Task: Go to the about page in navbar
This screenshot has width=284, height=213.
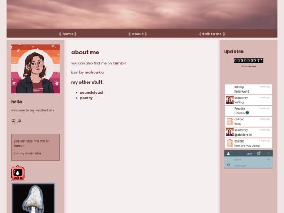Action: (138, 34)
